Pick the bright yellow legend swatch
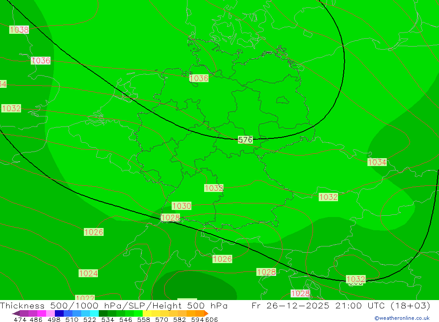 coord(147,313)
